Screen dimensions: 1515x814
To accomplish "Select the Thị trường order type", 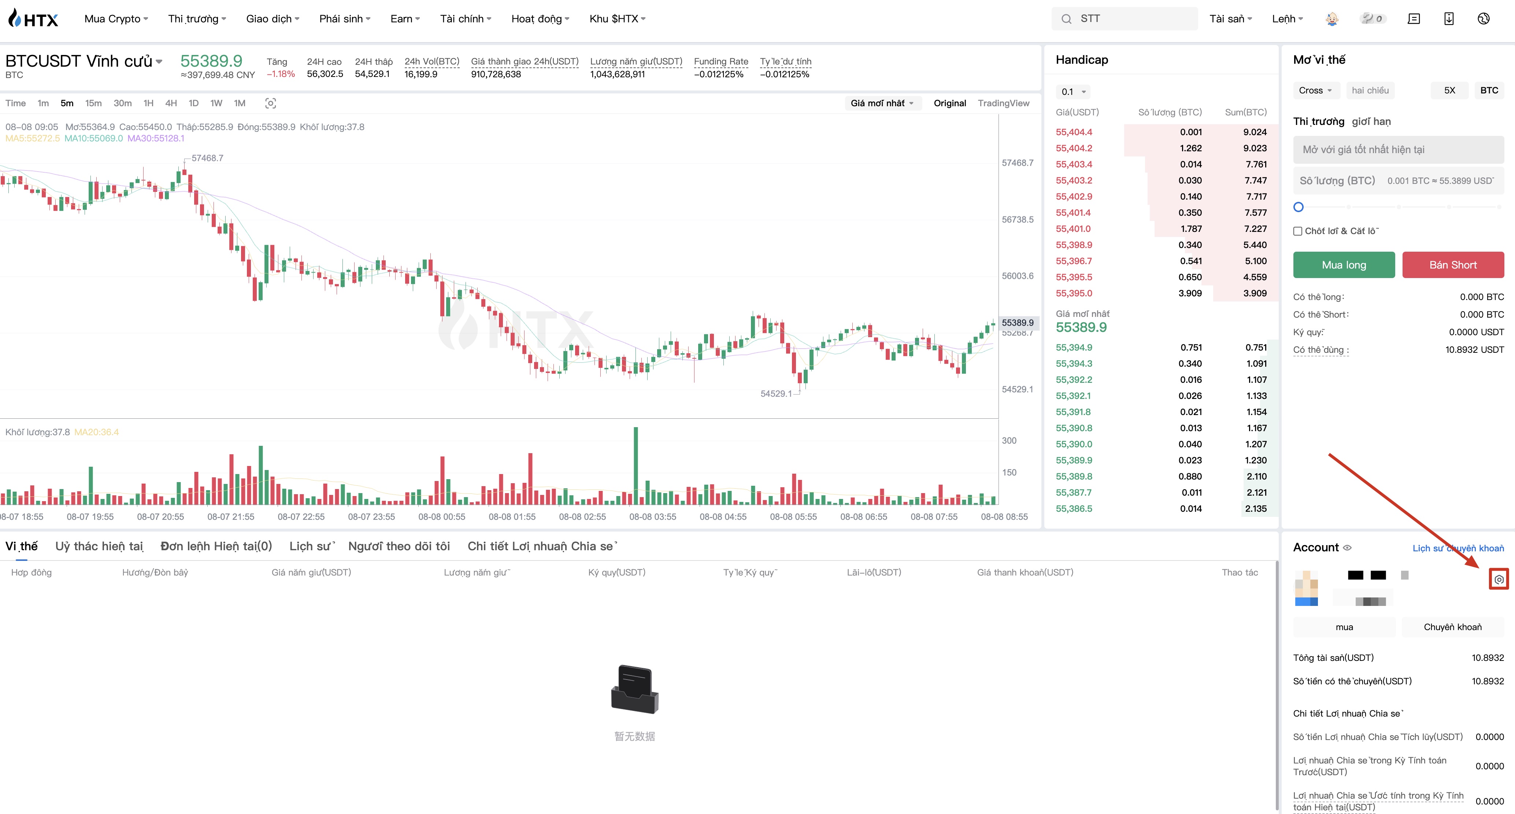I will 1319,122.
